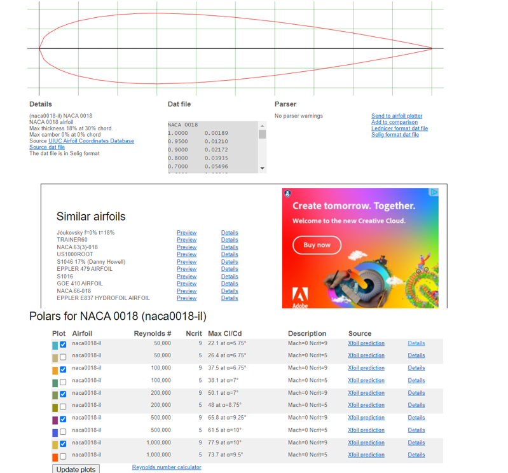This screenshot has height=473, width=508.
Task: Click the 'Reynolds #' column header
Action: tap(153, 333)
